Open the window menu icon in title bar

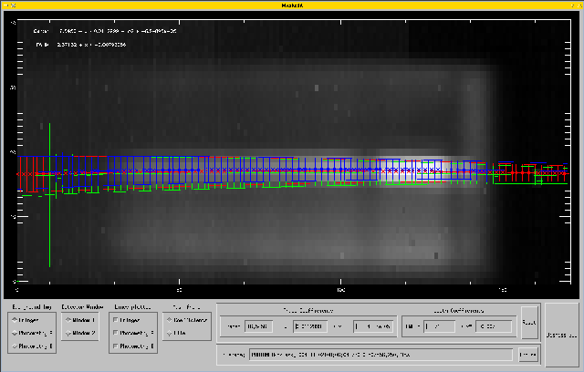pyautogui.click(x=5, y=5)
